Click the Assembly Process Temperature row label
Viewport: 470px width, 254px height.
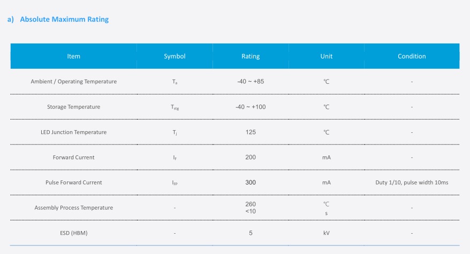(73, 208)
